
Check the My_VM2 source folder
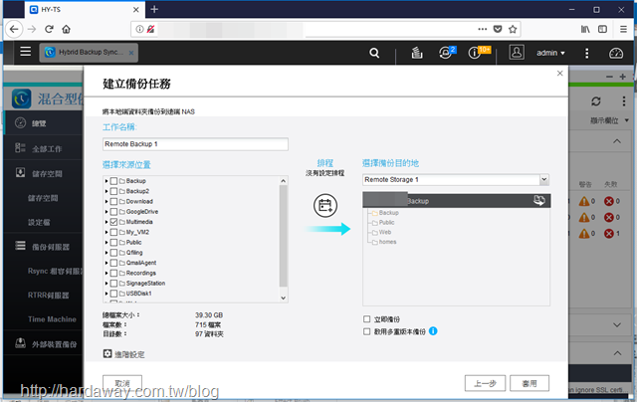pyautogui.click(x=113, y=232)
